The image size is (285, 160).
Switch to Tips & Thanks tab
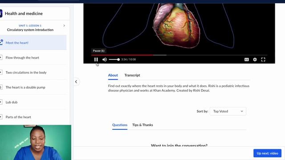point(142,125)
